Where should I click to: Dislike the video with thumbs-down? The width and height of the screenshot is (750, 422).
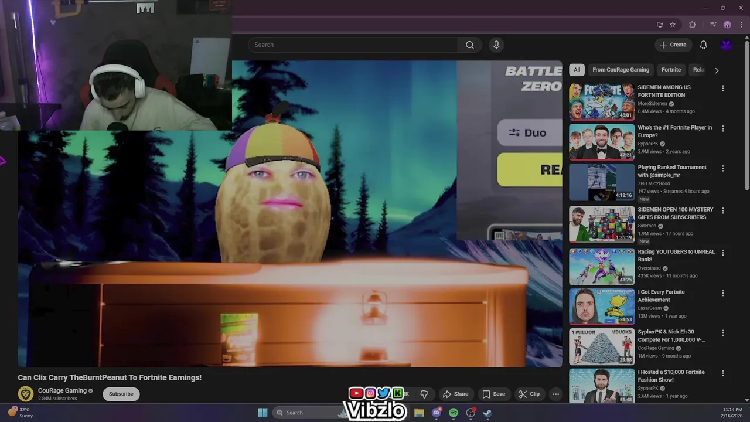point(424,394)
